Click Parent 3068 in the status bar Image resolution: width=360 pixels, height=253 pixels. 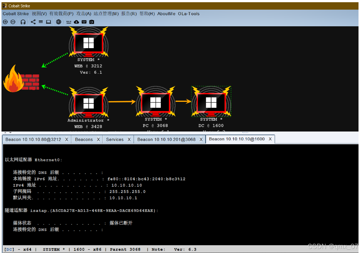coord(125,249)
